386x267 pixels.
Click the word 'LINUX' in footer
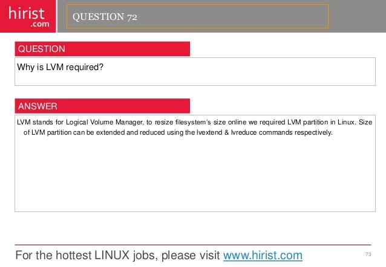[x=112, y=255]
